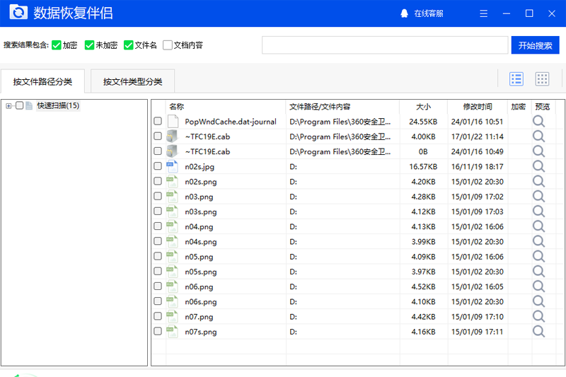Switch to grid thumbnail view
This screenshot has height=377, width=566.
click(x=542, y=79)
